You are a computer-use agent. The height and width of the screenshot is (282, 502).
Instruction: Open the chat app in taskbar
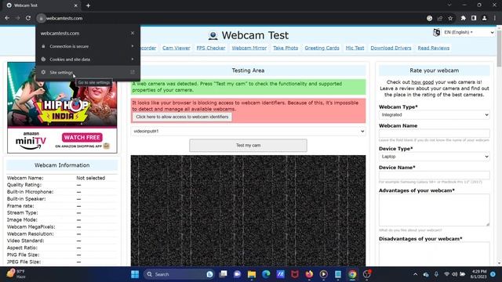point(237,274)
